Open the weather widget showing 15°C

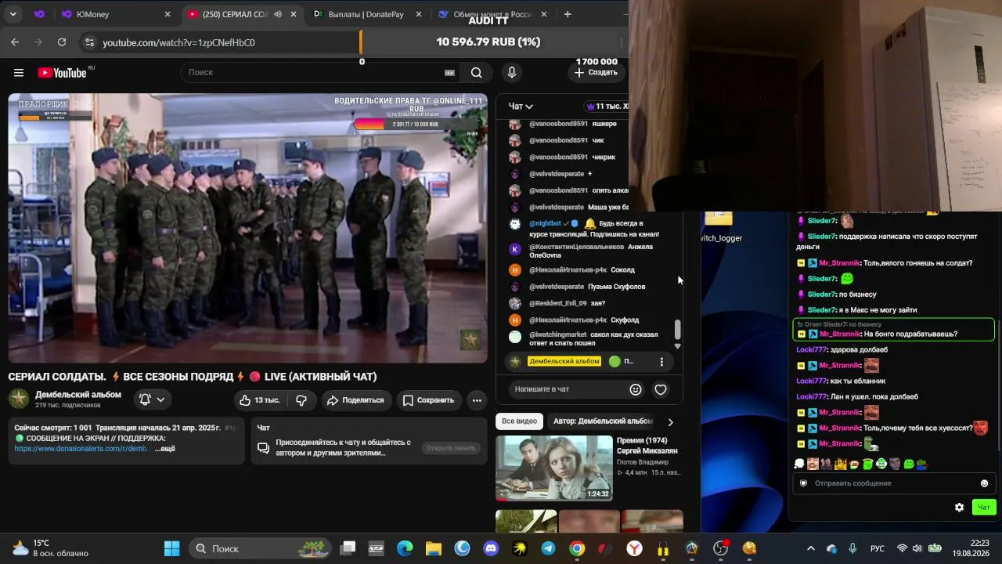[51, 548]
